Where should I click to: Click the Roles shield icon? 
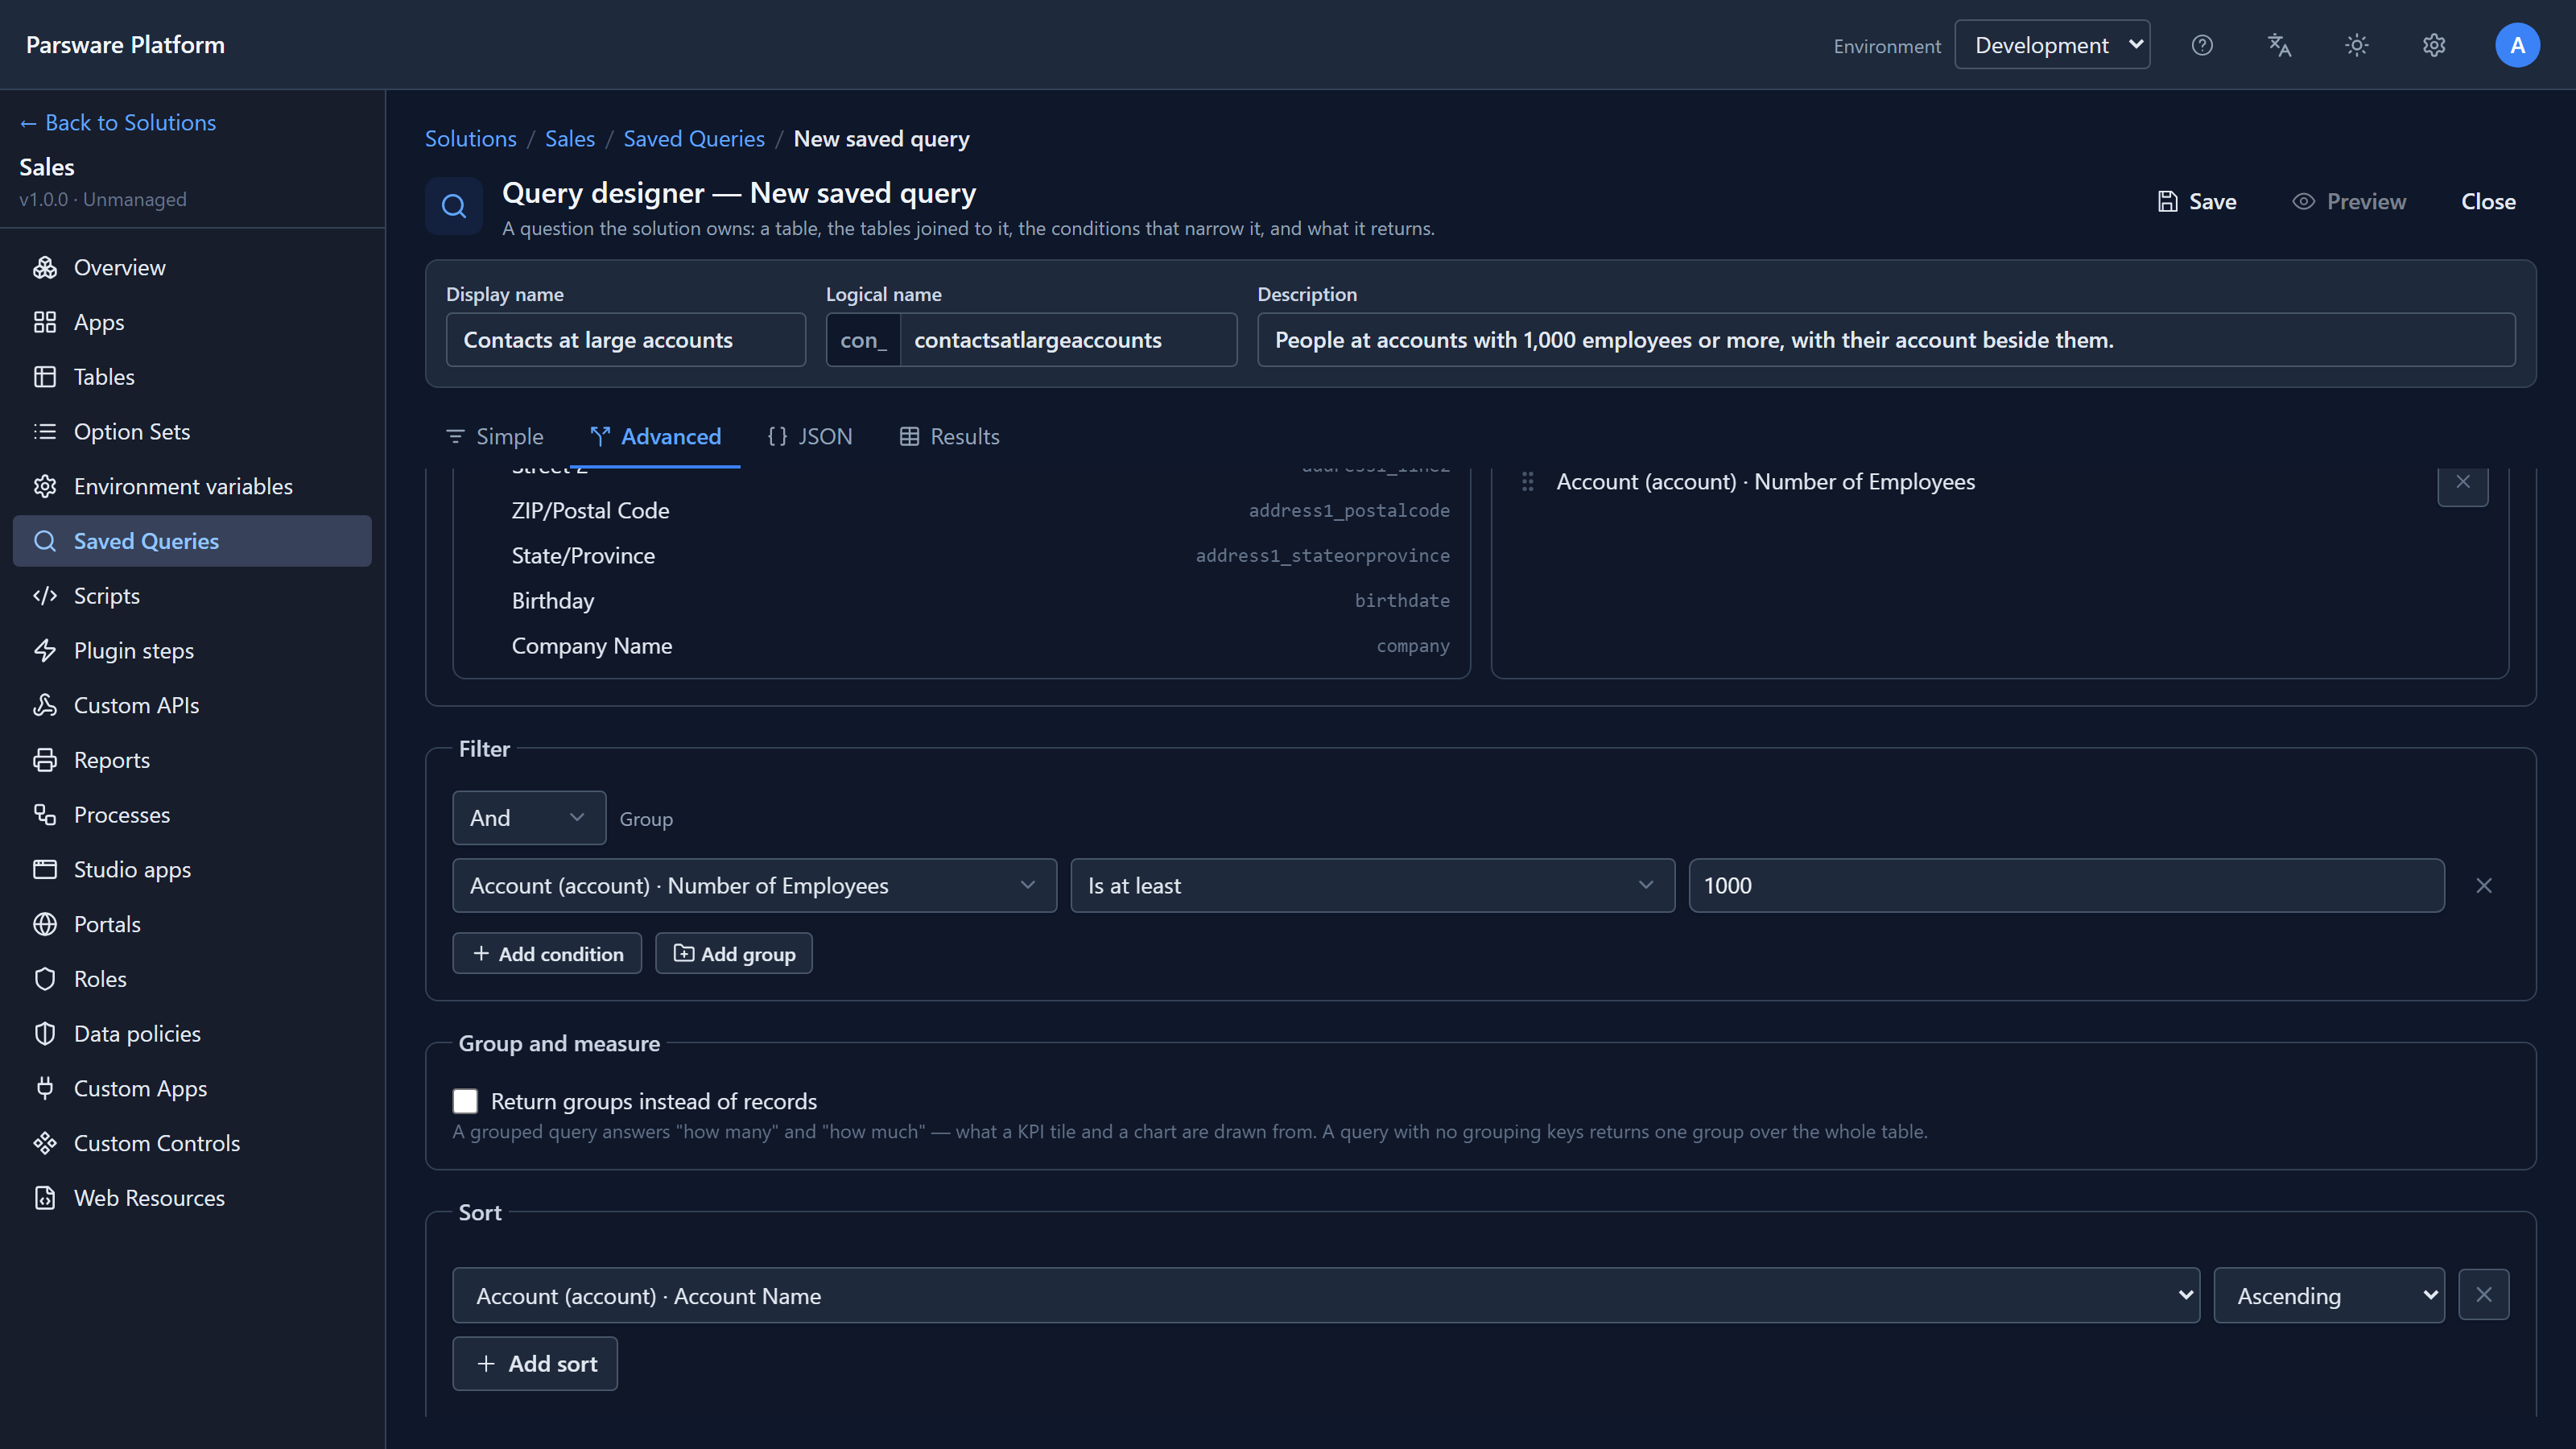45,979
